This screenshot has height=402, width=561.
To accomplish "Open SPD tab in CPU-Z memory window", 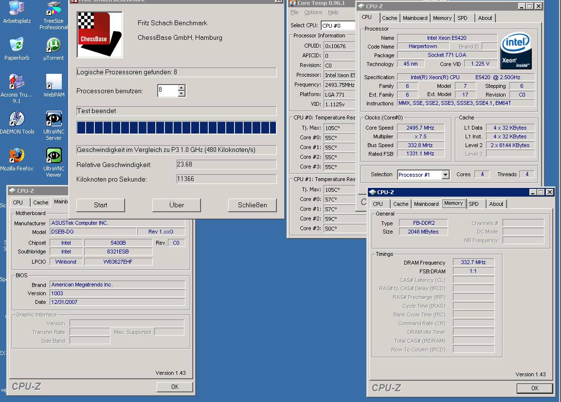I will point(474,204).
